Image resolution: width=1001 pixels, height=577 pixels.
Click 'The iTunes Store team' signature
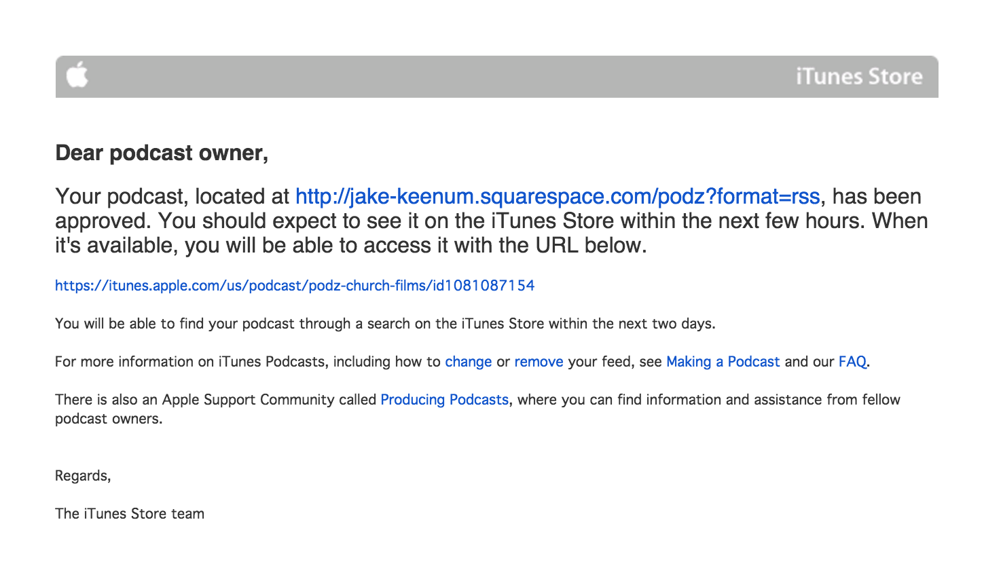130,514
